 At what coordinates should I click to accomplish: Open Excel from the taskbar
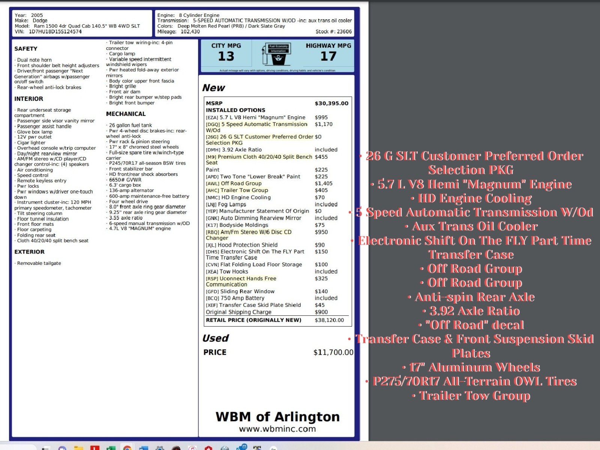111,448
